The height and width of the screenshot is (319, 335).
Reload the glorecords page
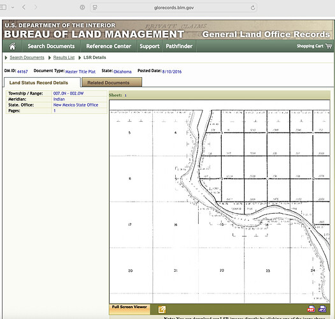tap(253, 8)
